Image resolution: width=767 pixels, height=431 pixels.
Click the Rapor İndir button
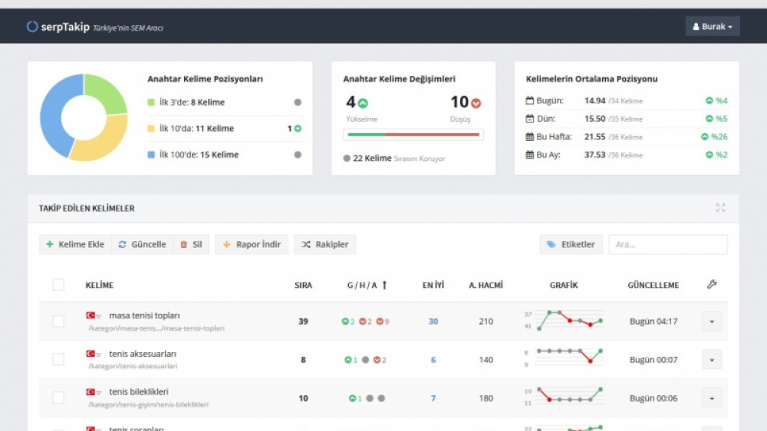252,244
